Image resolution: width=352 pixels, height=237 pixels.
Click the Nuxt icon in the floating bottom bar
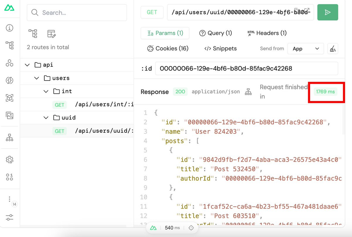coord(153,228)
